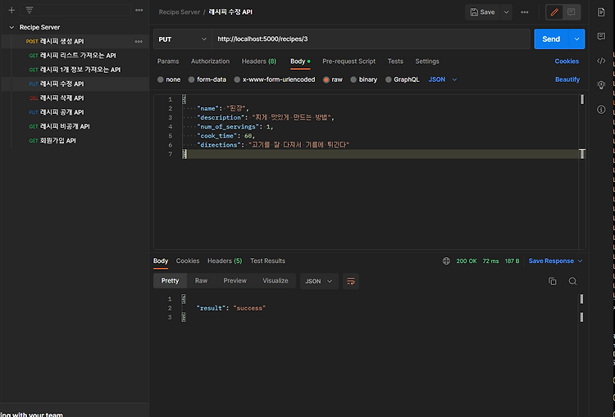Open the PUT HTTP method dropdown
The image size is (615, 417).
click(182, 39)
